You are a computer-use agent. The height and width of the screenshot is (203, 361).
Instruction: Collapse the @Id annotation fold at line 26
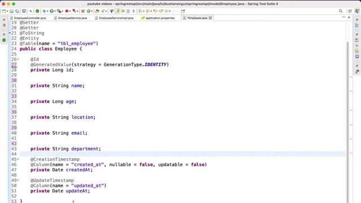pyautogui.click(x=18, y=59)
